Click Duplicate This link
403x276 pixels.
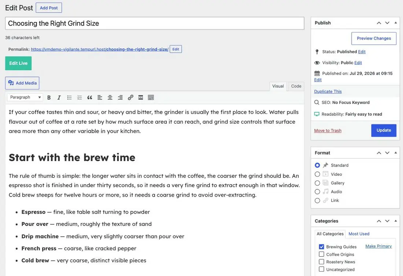(328, 92)
